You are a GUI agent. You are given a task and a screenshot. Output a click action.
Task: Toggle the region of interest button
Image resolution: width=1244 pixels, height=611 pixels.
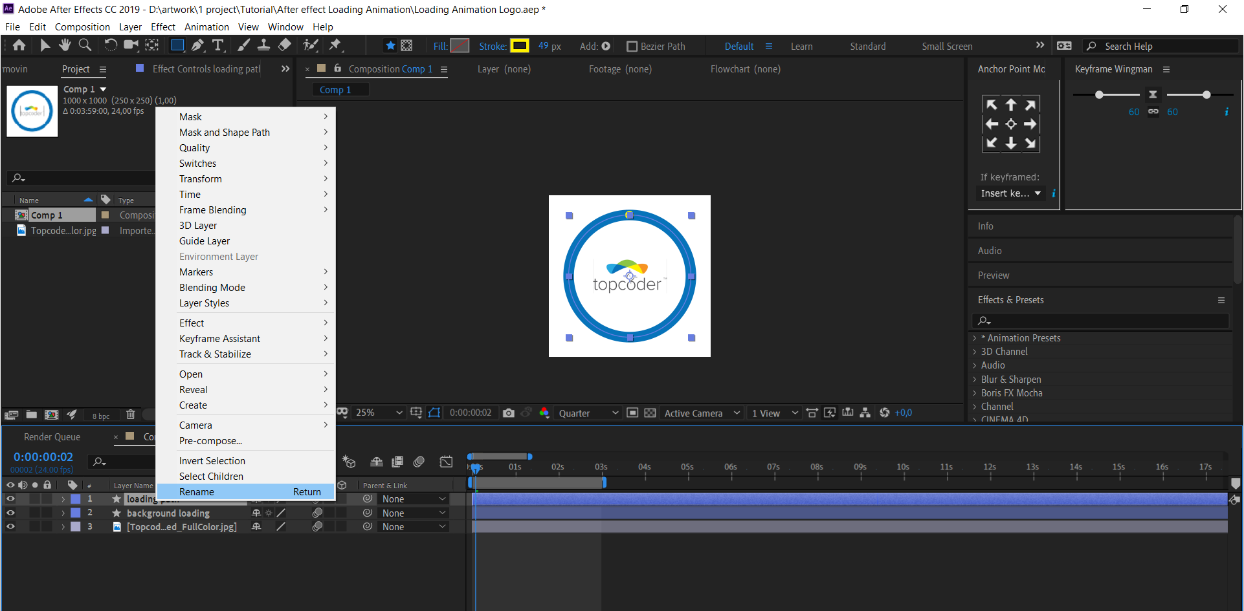[632, 413]
